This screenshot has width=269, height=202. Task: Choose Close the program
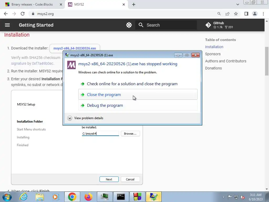138,94
